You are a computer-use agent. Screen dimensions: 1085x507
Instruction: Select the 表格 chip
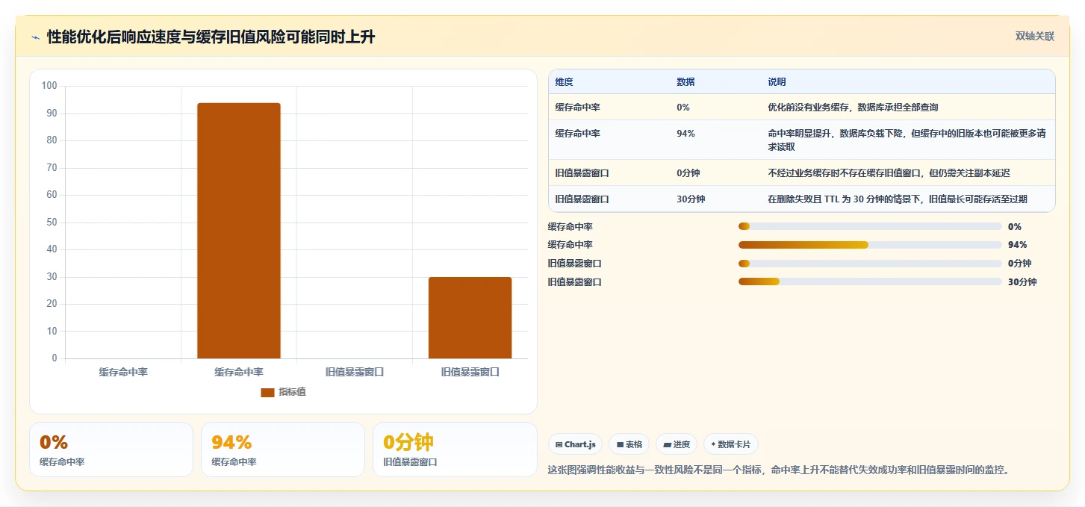tap(629, 444)
